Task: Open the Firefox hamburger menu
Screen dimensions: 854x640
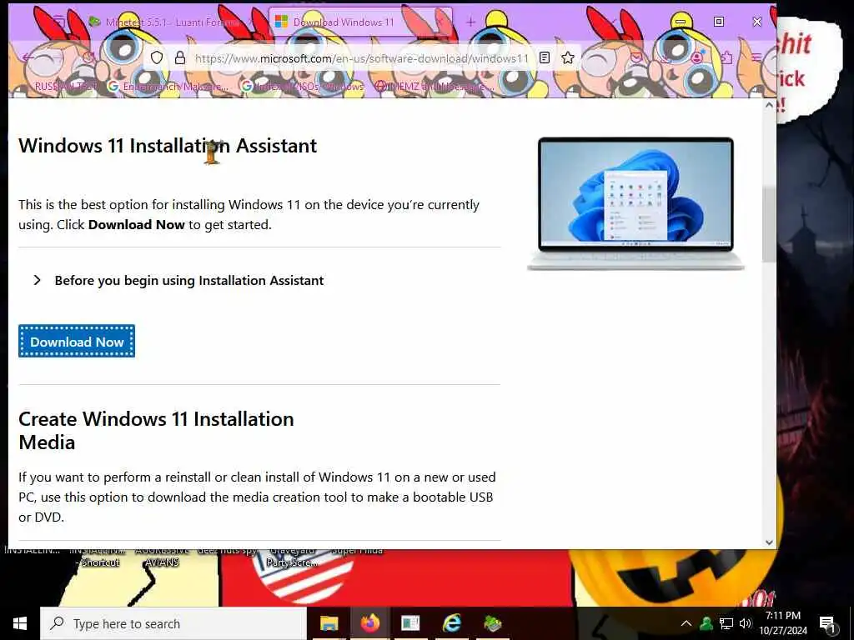Action: (756, 57)
